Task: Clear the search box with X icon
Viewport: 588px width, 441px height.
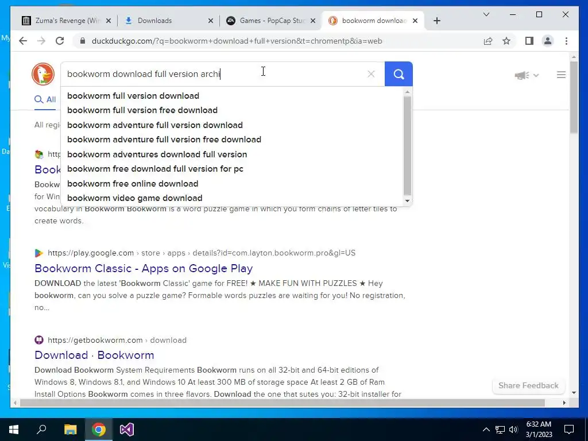Action: 371,74
